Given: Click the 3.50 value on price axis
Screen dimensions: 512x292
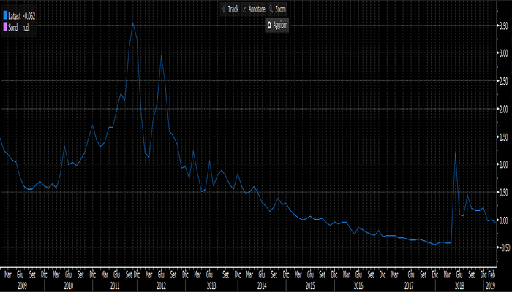Looking at the screenshot, I should point(502,26).
